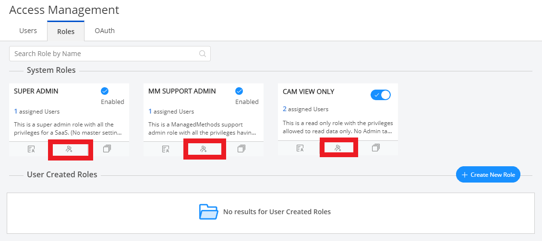Focus the Search Role by Name field
542x241 pixels.
106,54
